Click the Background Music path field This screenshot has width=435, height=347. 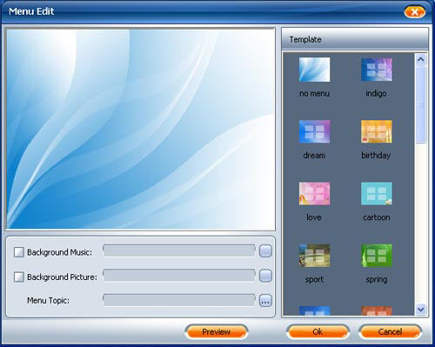pyautogui.click(x=179, y=250)
